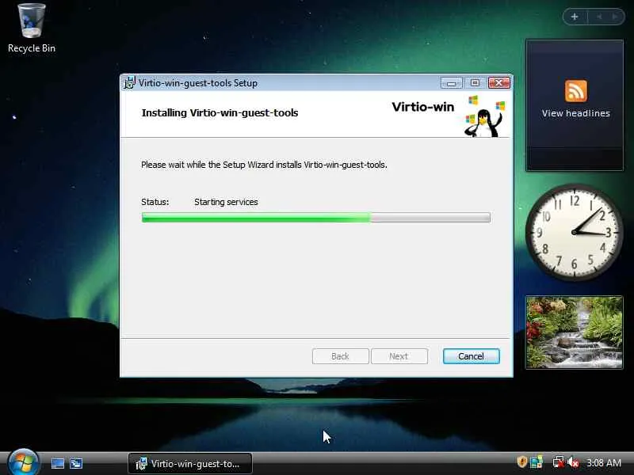Click the installation progress bar
The image size is (634, 475).
[x=315, y=218]
